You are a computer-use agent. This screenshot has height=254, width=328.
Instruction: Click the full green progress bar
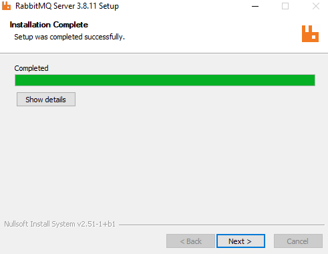(x=165, y=80)
